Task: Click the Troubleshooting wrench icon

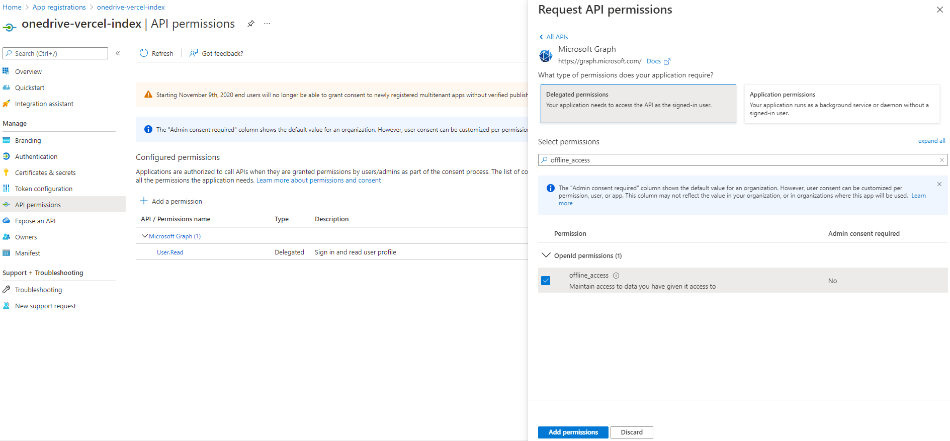Action: (x=6, y=290)
